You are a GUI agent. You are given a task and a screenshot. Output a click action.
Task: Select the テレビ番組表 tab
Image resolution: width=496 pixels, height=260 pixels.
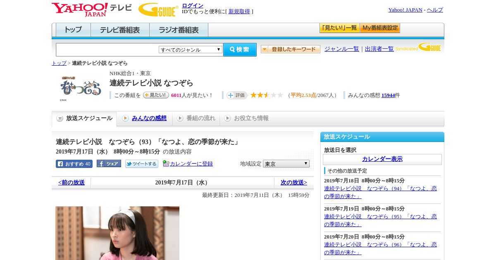point(120,30)
